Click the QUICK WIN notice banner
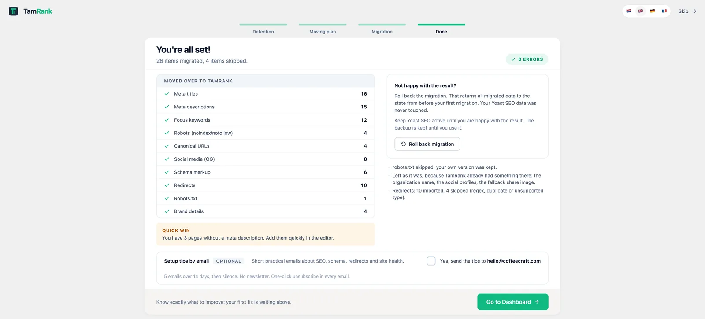Image resolution: width=705 pixels, height=319 pixels. (265, 234)
